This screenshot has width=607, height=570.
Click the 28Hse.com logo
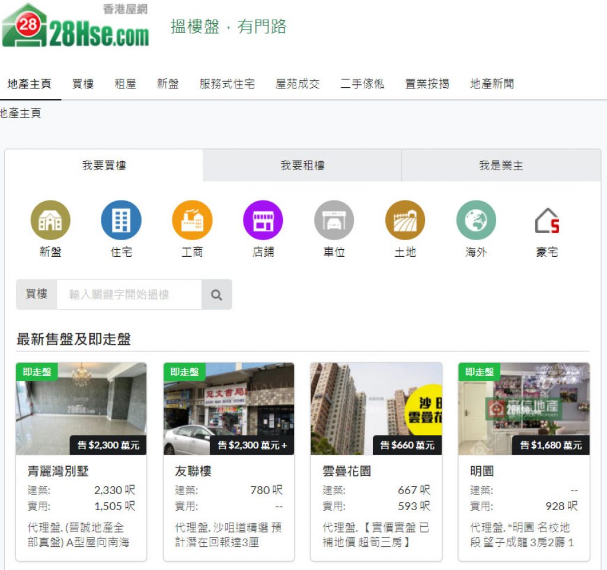(x=75, y=25)
